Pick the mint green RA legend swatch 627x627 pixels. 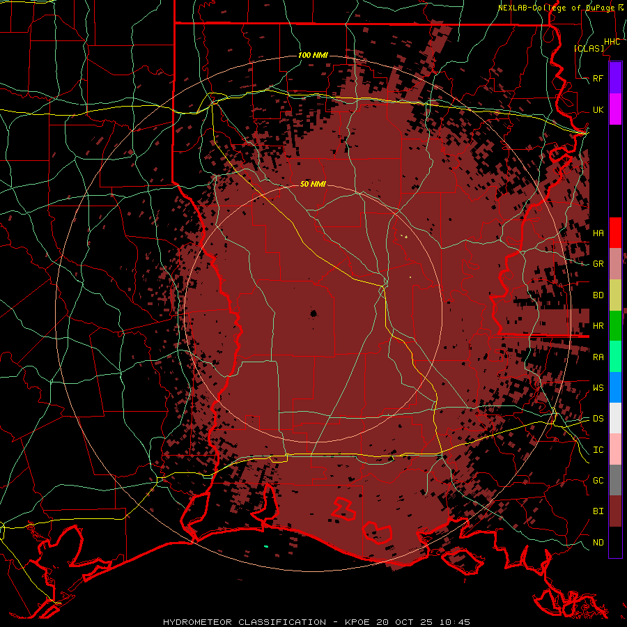click(x=615, y=357)
